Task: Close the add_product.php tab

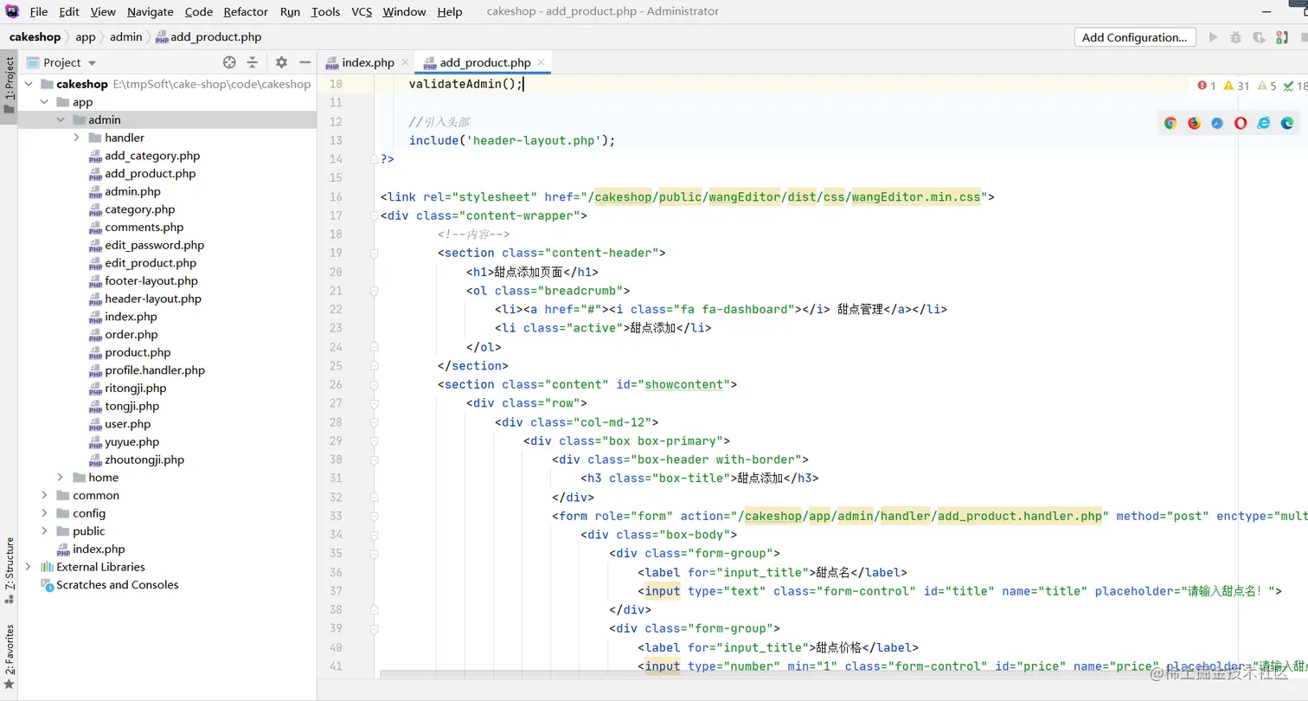Action: tap(541, 62)
